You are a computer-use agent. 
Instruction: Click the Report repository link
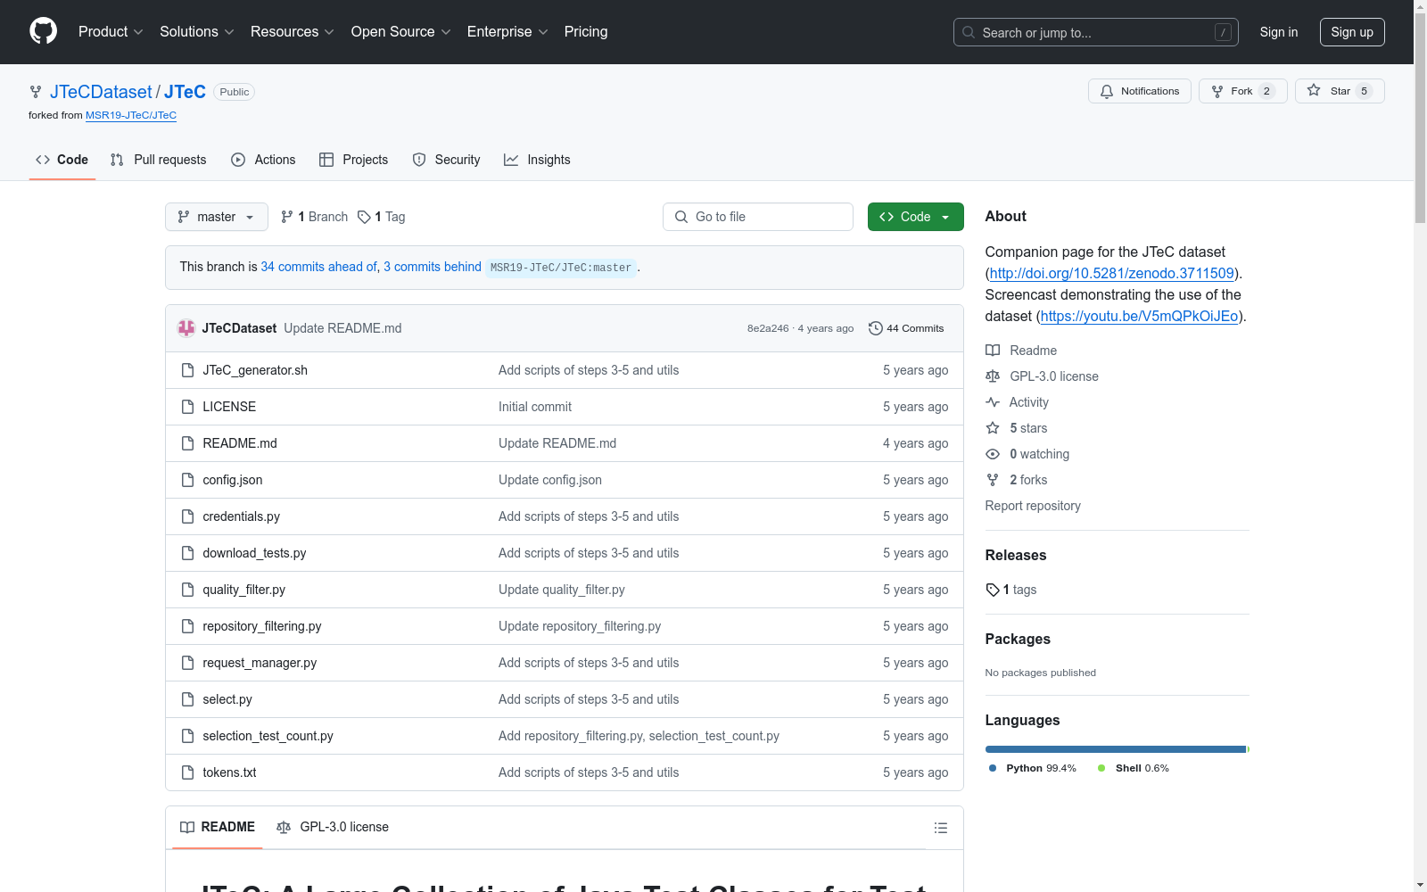click(1033, 506)
